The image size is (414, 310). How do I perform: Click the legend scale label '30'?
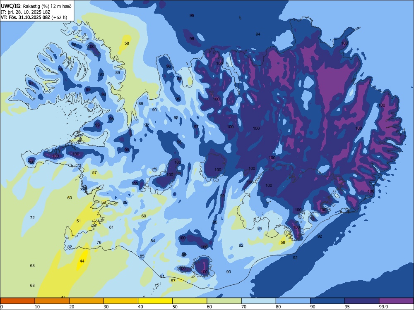[x=106, y=307]
